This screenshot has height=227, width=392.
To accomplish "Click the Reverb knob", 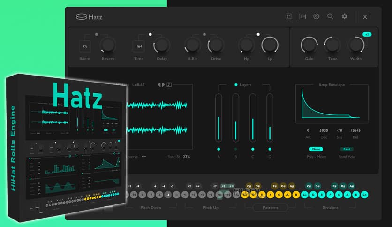I will pos(108,45).
